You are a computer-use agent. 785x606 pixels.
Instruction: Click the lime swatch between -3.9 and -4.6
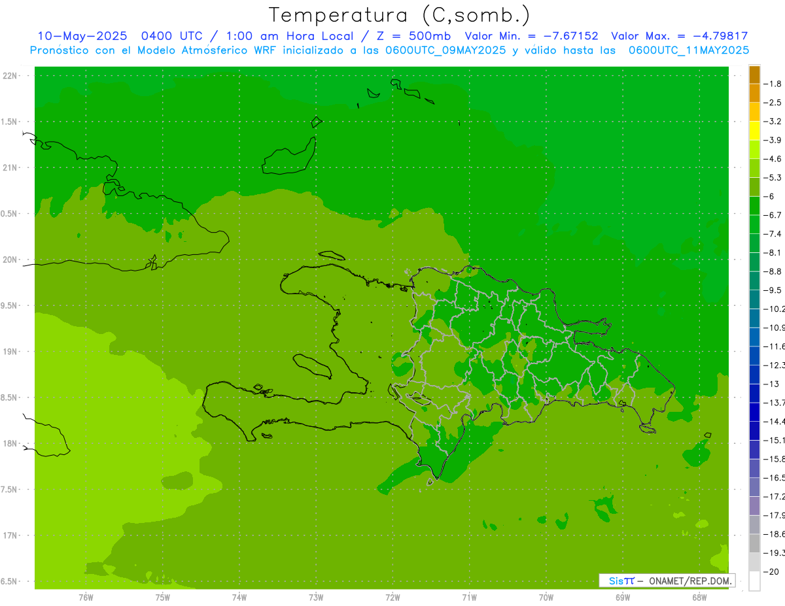tap(754, 149)
